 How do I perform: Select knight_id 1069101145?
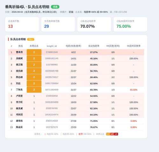(52, 58)
